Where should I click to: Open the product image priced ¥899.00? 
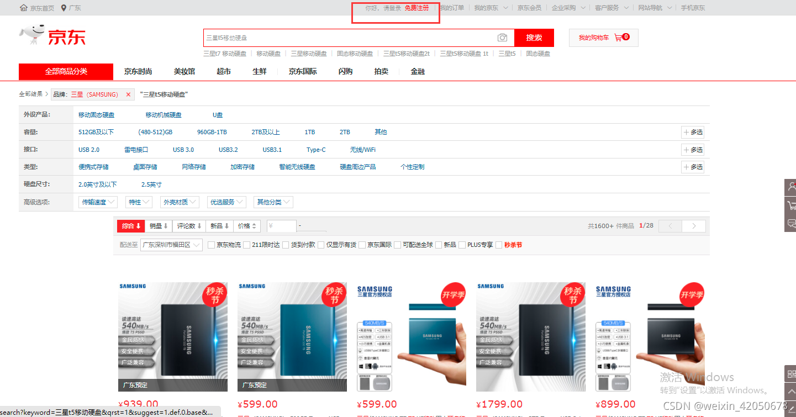(x=650, y=337)
